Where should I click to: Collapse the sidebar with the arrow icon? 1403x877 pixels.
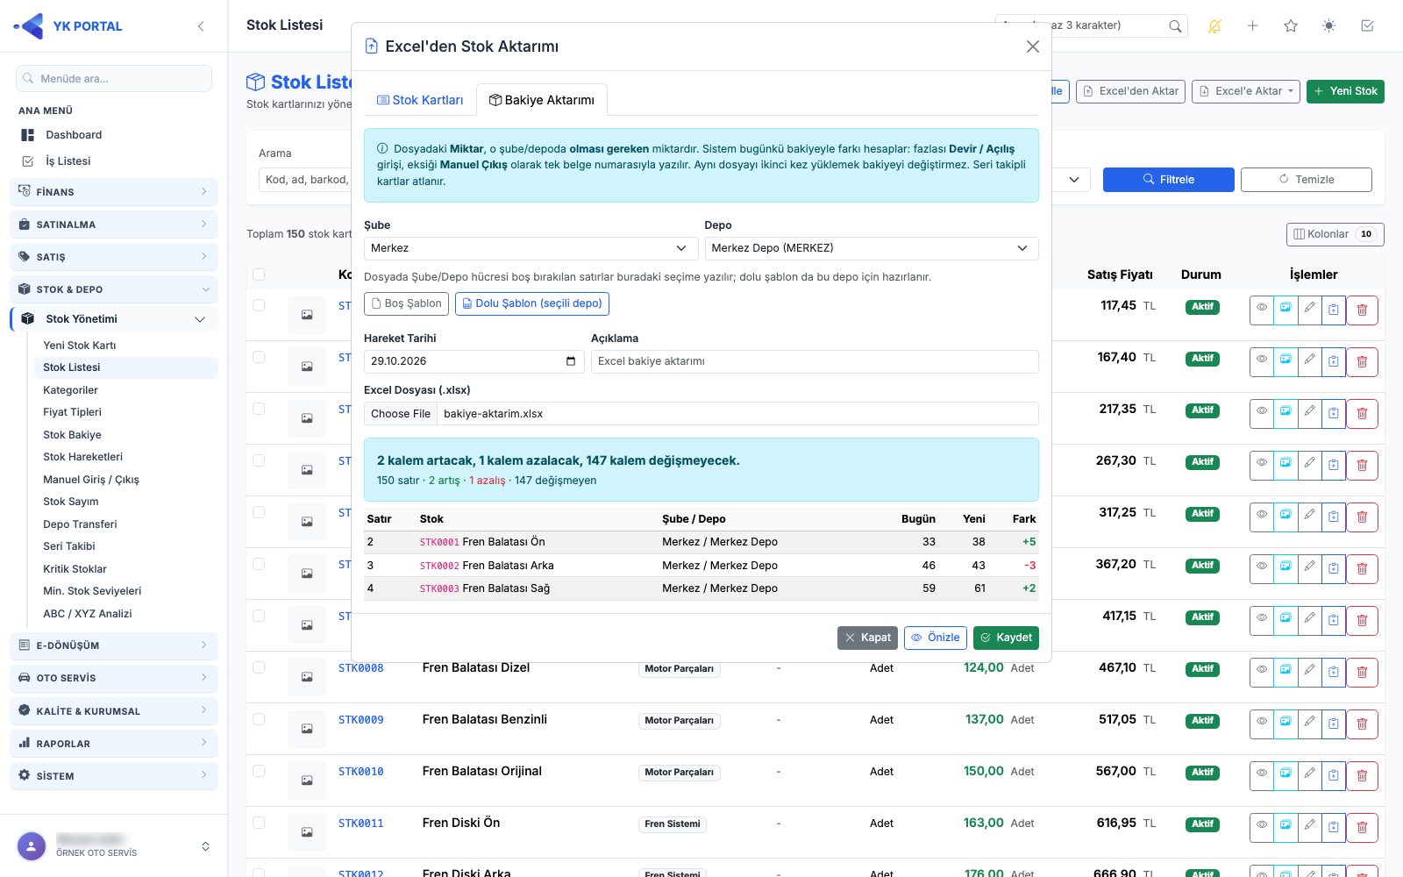(201, 26)
